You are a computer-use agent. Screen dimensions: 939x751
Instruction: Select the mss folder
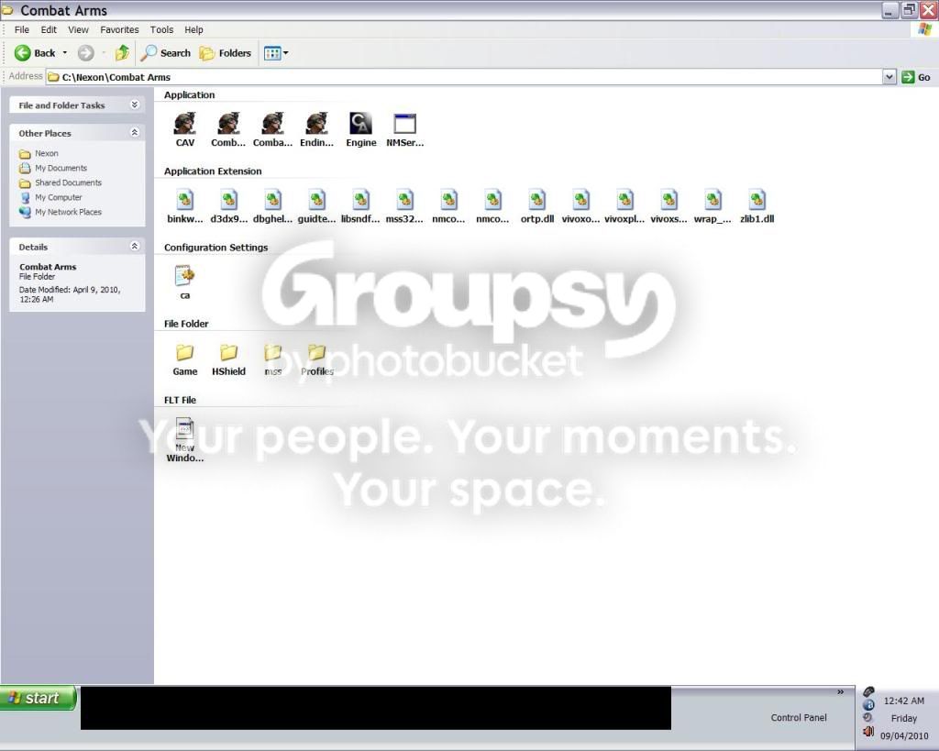coord(272,359)
